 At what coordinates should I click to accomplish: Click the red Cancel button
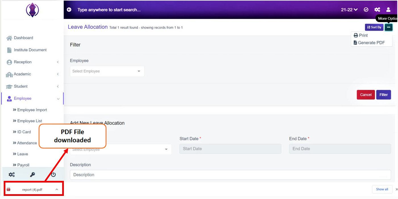(366, 95)
